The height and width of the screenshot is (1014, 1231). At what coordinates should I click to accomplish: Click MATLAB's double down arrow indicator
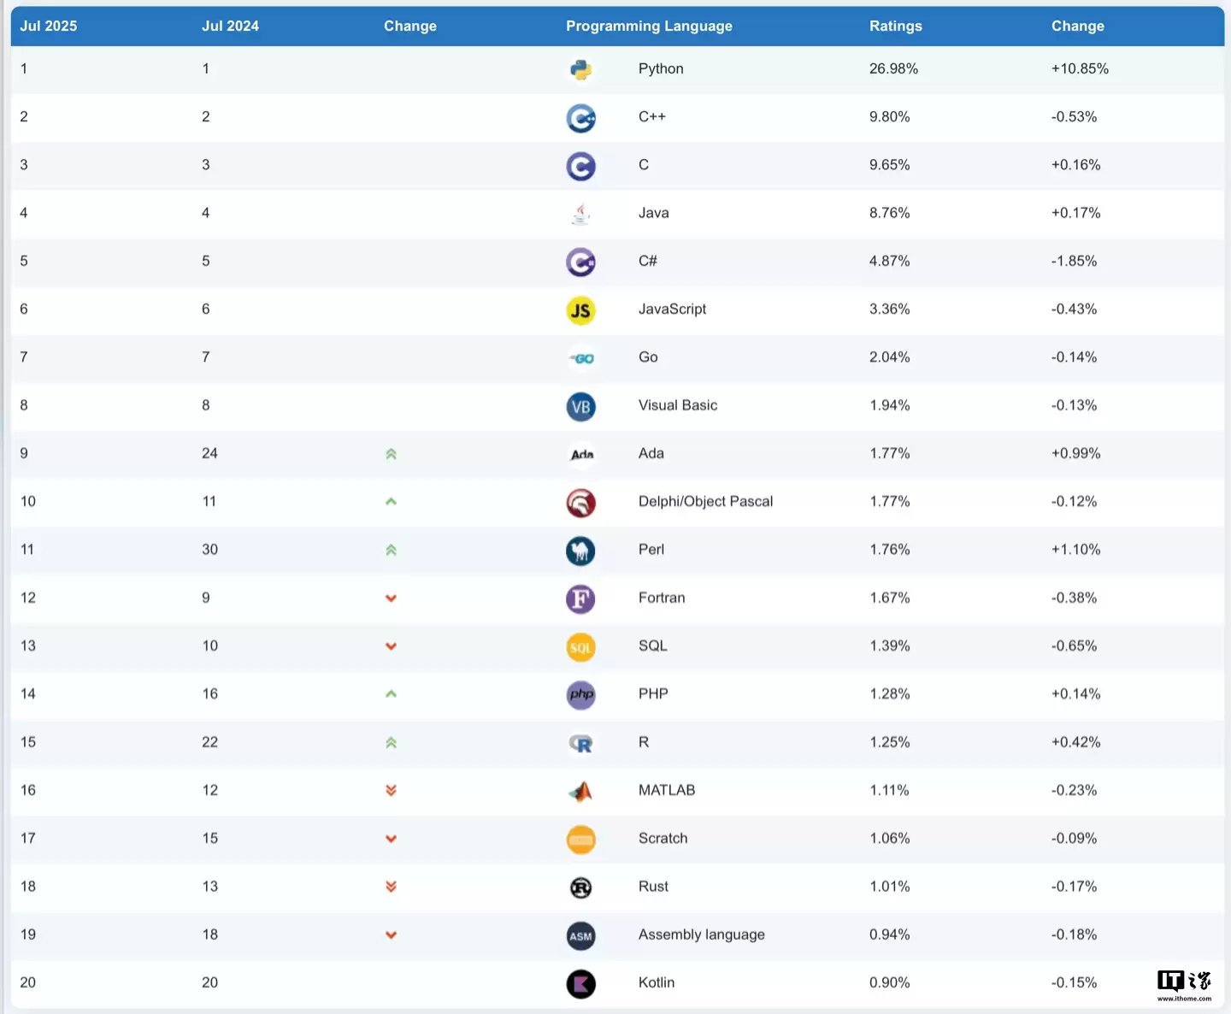point(391,791)
